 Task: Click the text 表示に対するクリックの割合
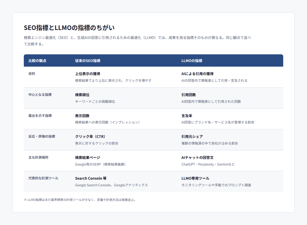pos(97,143)
